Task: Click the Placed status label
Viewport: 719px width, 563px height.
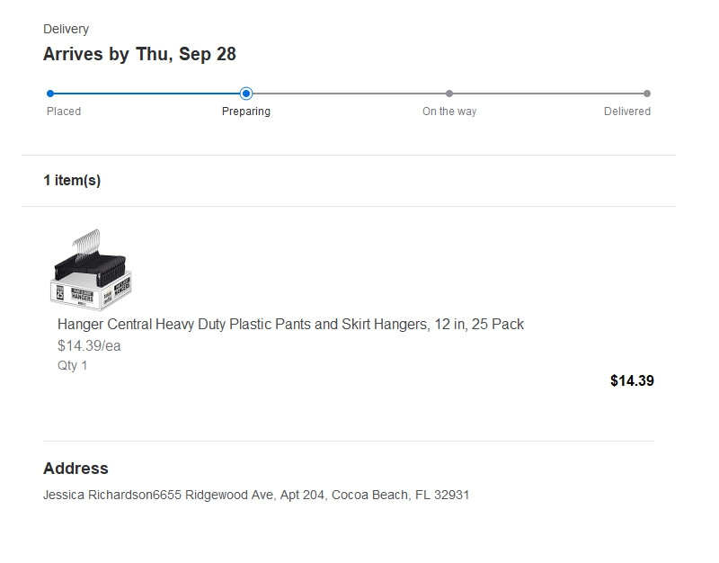Action: click(x=64, y=112)
